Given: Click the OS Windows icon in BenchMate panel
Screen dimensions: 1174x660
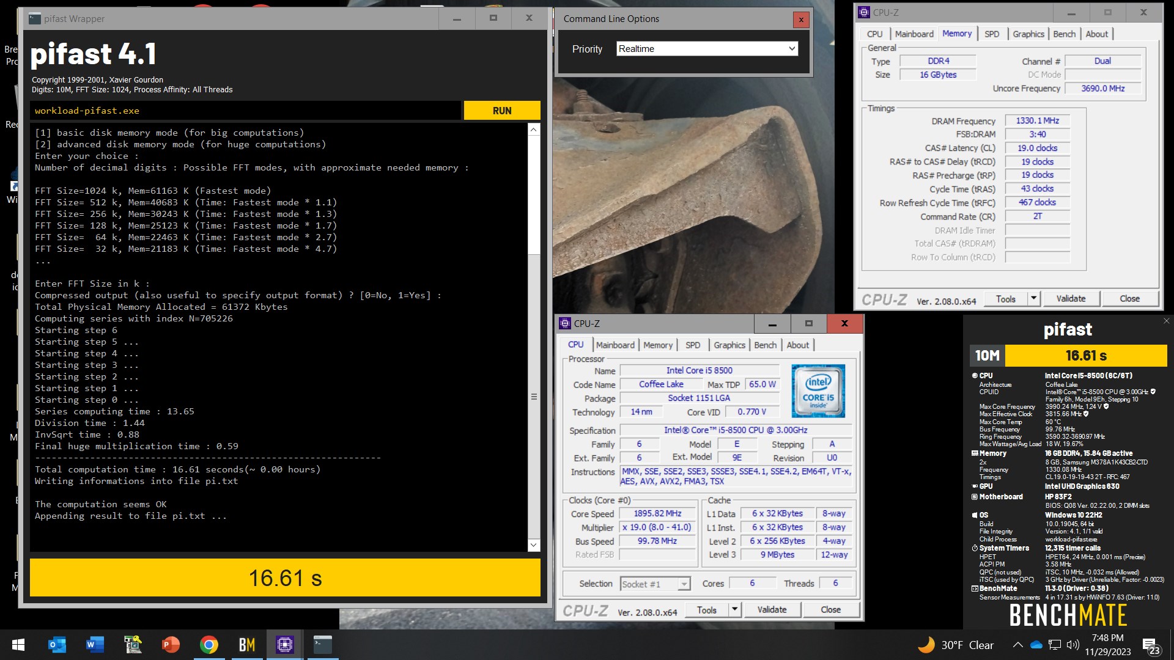Looking at the screenshot, I should (975, 515).
